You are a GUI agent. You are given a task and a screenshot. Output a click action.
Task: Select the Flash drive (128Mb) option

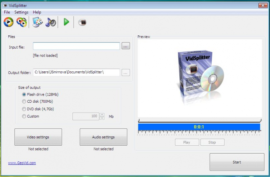[x=40, y=94]
